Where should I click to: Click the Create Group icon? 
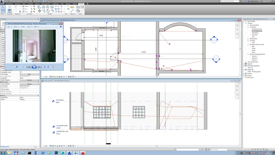[x=82, y=7]
